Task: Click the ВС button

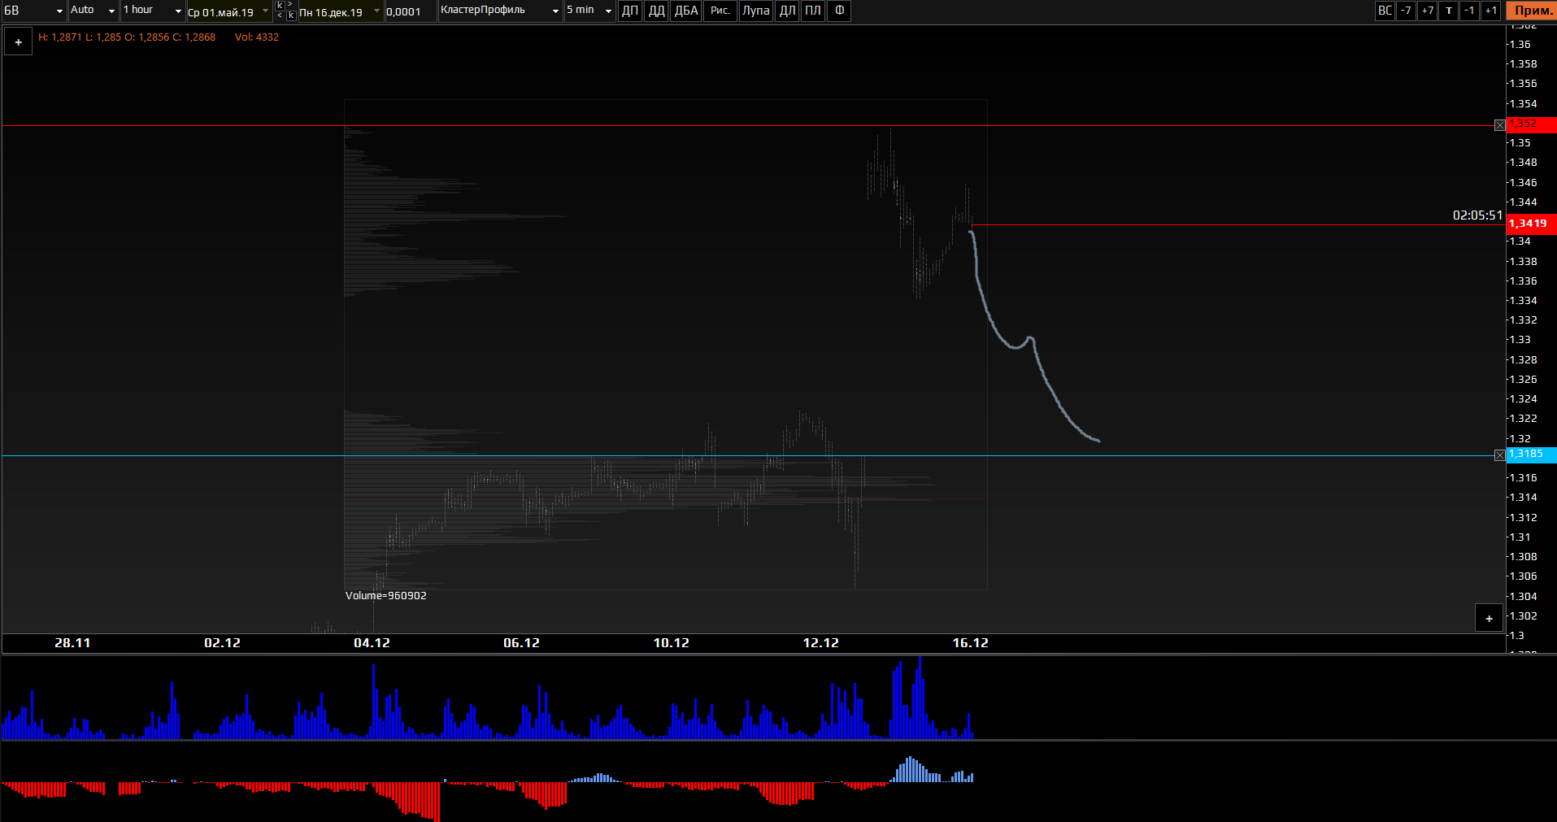Action: tap(1385, 11)
